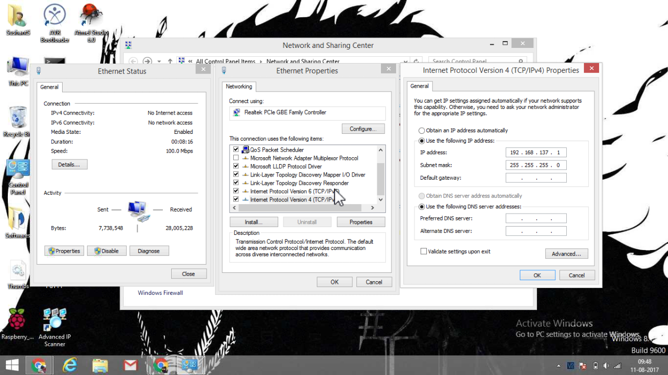Uncheck Microsoft Network Adapter Multiplexor Protocol
The height and width of the screenshot is (375, 668).
(236, 158)
